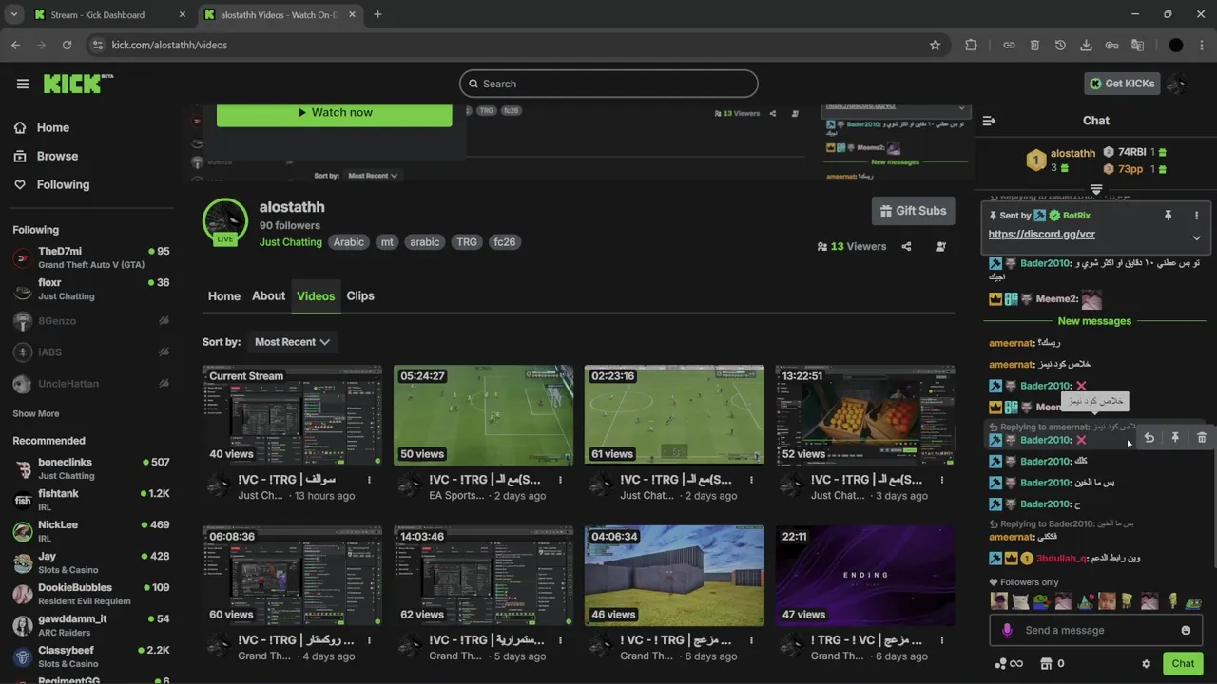Expand the pinned message chevron
Image resolution: width=1217 pixels, height=684 pixels.
pos(1196,237)
